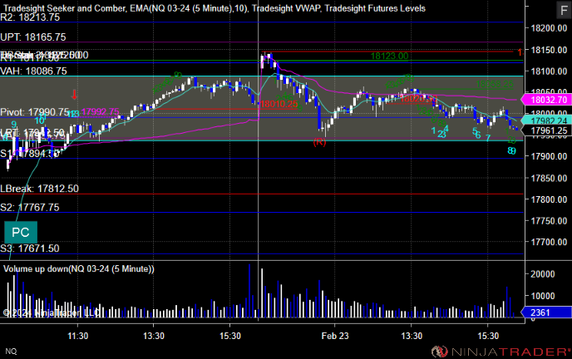This screenshot has height=359, width=572.
Task: Click the NQ instrument label at bottom
Action: pyautogui.click(x=11, y=352)
